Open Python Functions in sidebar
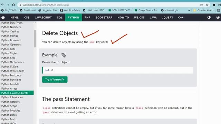 11,80
